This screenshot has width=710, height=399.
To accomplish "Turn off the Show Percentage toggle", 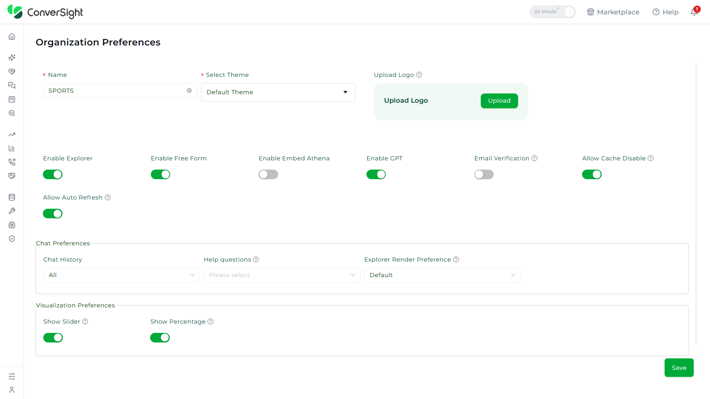I will (x=160, y=338).
